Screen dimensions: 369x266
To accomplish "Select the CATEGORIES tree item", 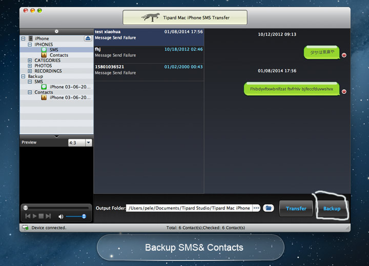I will (x=48, y=60).
